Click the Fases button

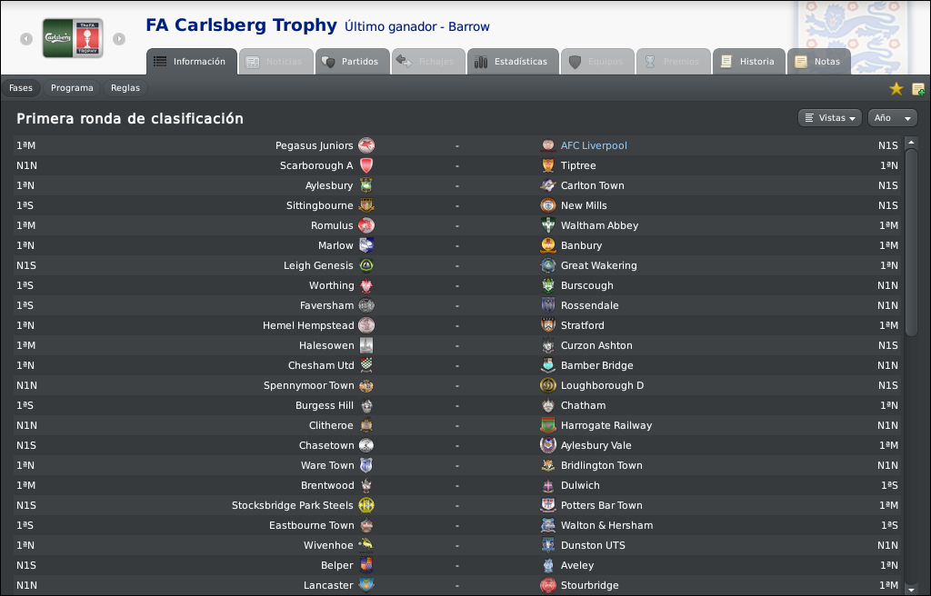pos(21,88)
